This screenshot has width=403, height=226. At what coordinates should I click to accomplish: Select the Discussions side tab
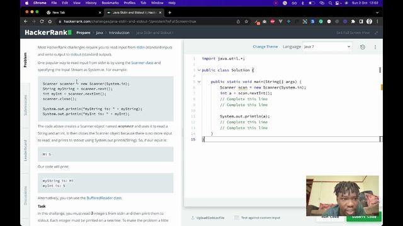point(25,195)
